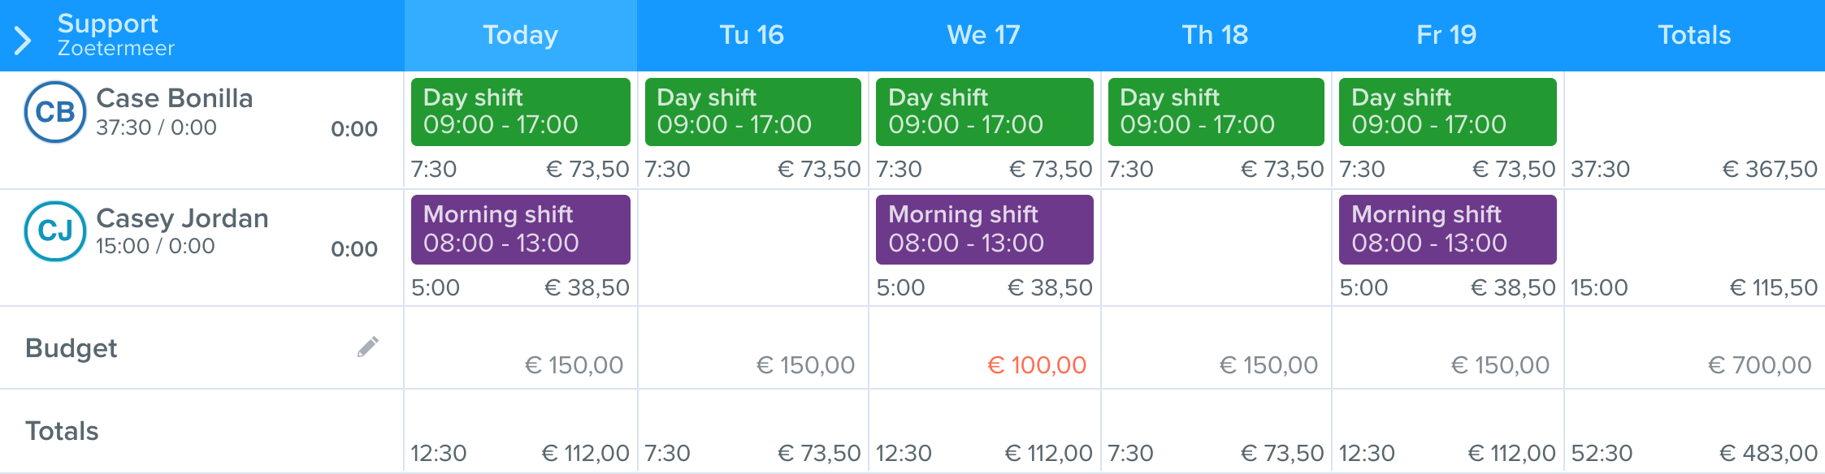Screen dimensions: 1825x474
Task: Click Casey Jordan's empty Thursday cell
Action: tap(1216, 248)
